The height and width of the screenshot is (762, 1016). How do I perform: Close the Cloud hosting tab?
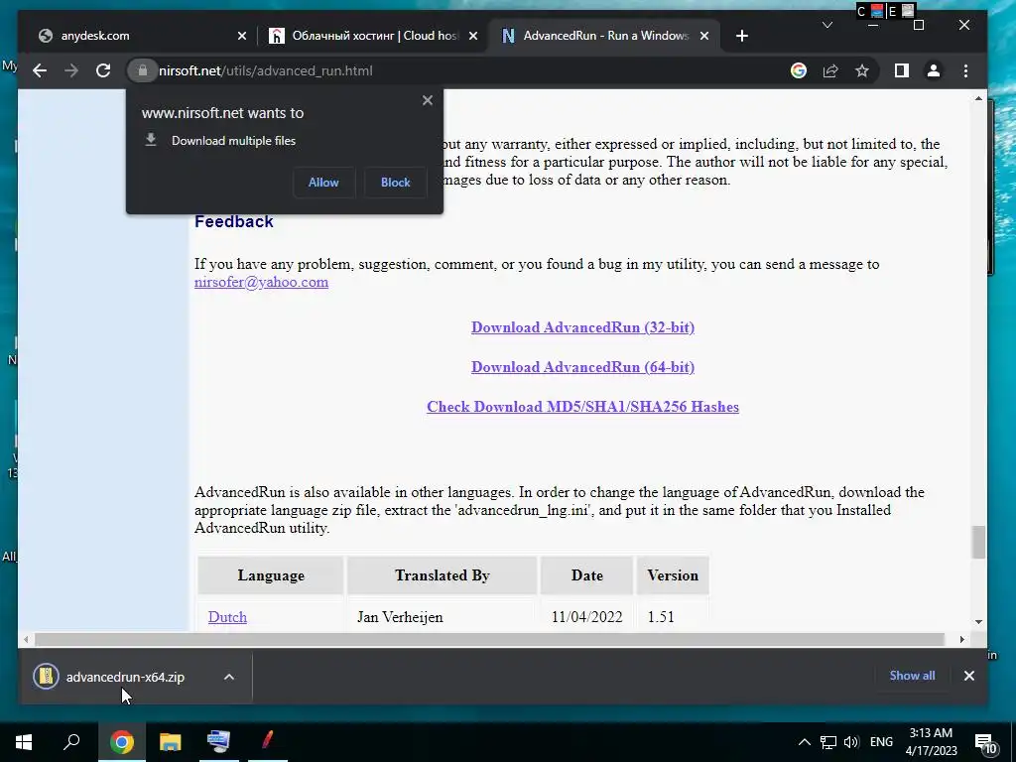tap(473, 36)
